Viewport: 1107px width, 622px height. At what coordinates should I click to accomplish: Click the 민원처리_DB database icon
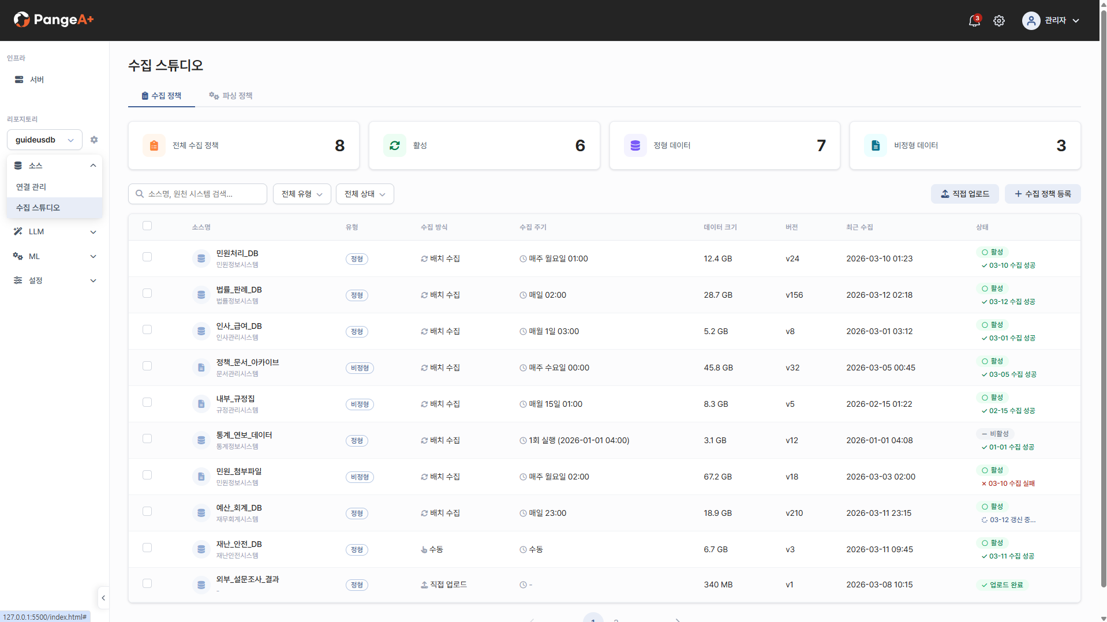coord(201,258)
